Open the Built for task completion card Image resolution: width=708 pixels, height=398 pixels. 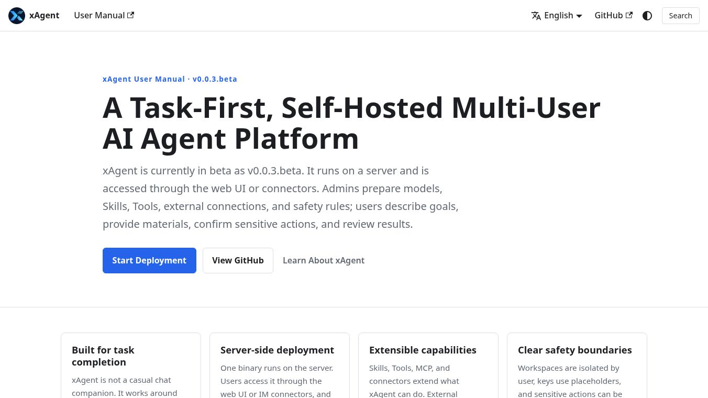(131, 366)
